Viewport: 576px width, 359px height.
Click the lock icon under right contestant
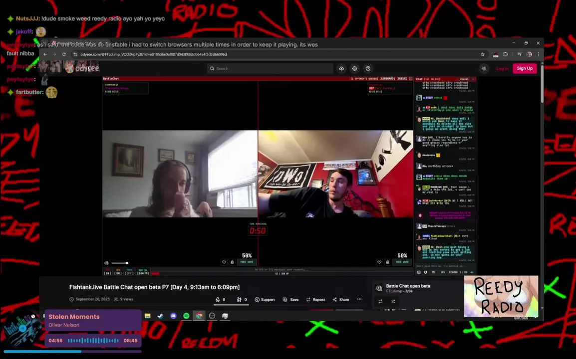387,262
